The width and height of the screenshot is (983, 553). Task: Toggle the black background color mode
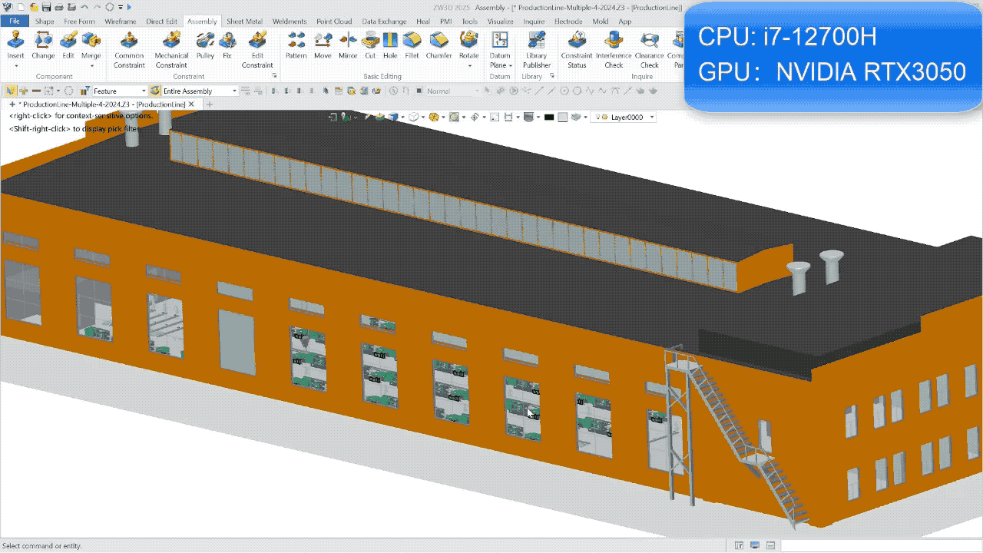coord(549,117)
